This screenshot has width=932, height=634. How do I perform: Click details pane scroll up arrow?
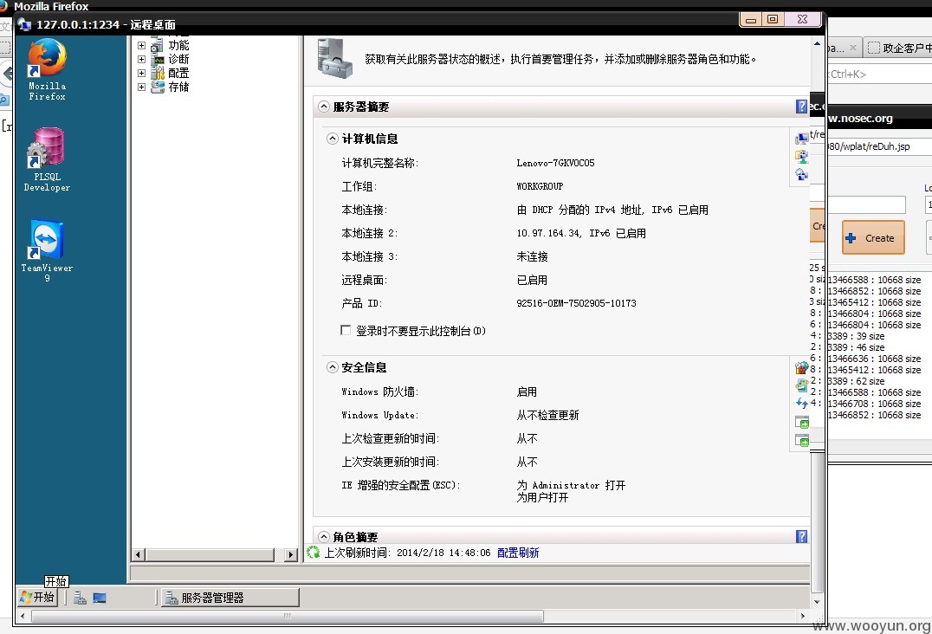817,43
